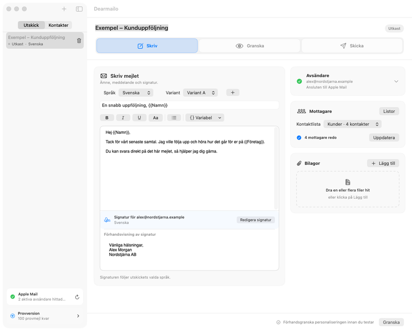Click the envelope icon by Skriv mejlet
The width and height of the screenshot is (412, 331).
(x=104, y=76)
